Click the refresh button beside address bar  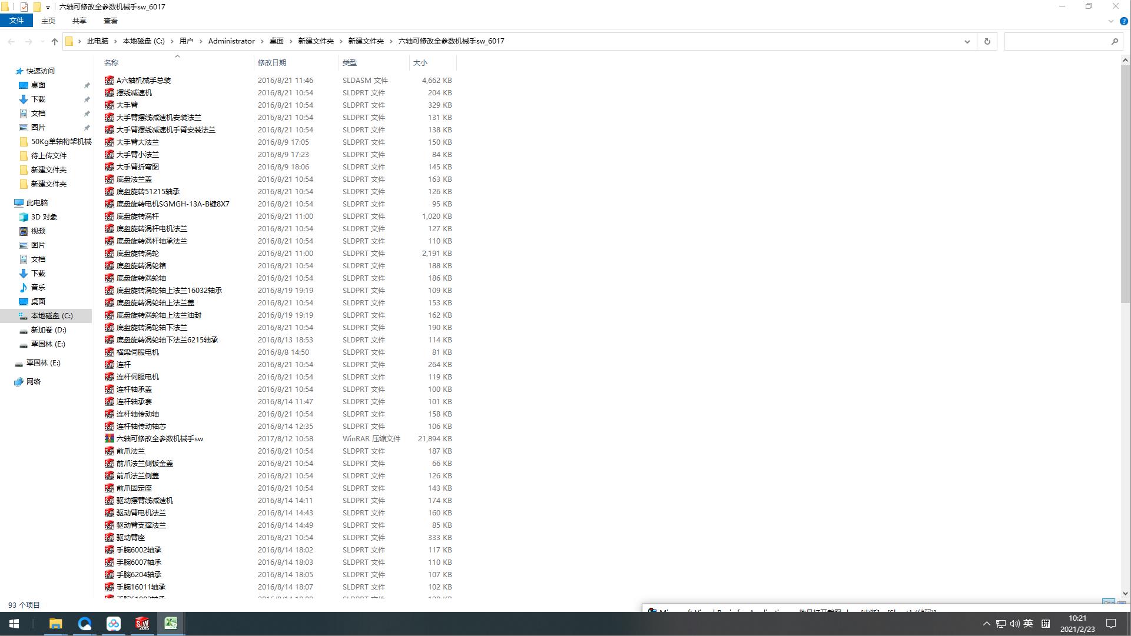tap(987, 41)
